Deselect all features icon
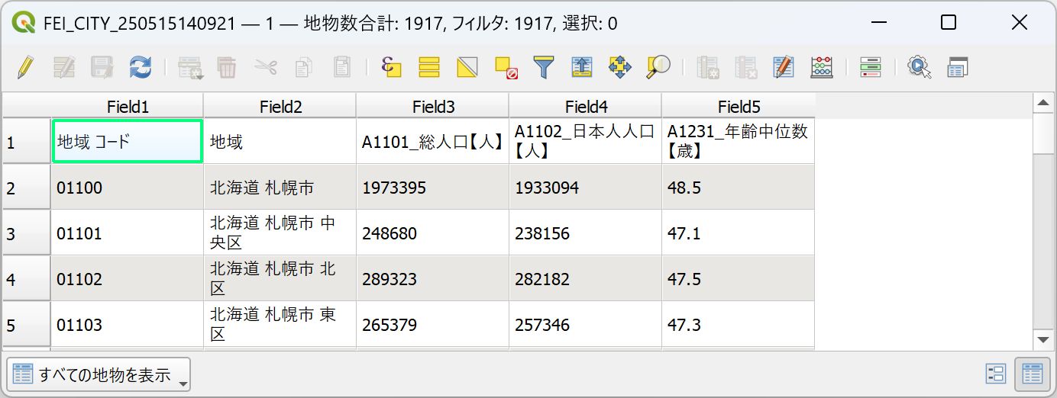The height and width of the screenshot is (398, 1057). tap(506, 67)
